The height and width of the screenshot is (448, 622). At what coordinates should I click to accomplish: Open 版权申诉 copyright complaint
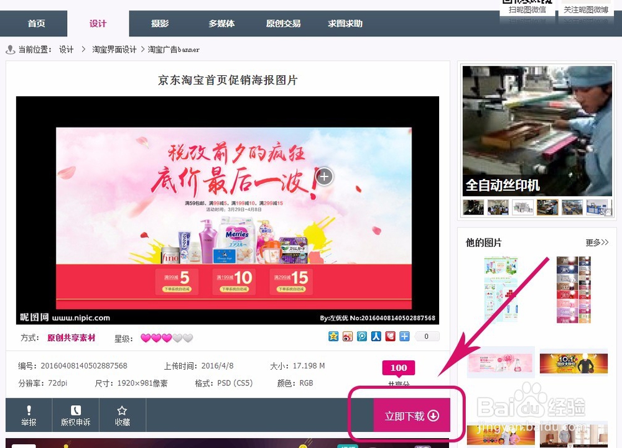tap(75, 415)
